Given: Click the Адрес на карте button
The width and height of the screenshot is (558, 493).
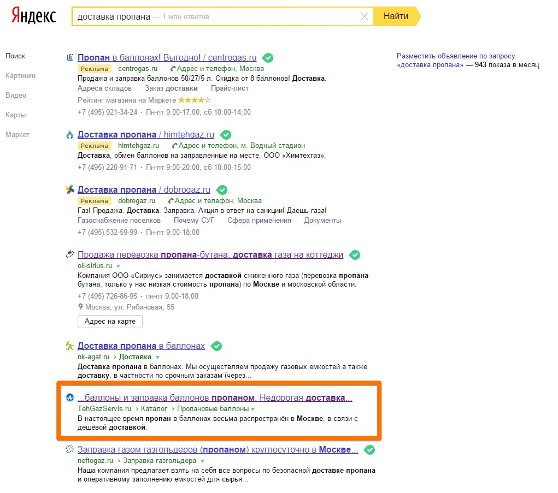Looking at the screenshot, I should pos(110,322).
